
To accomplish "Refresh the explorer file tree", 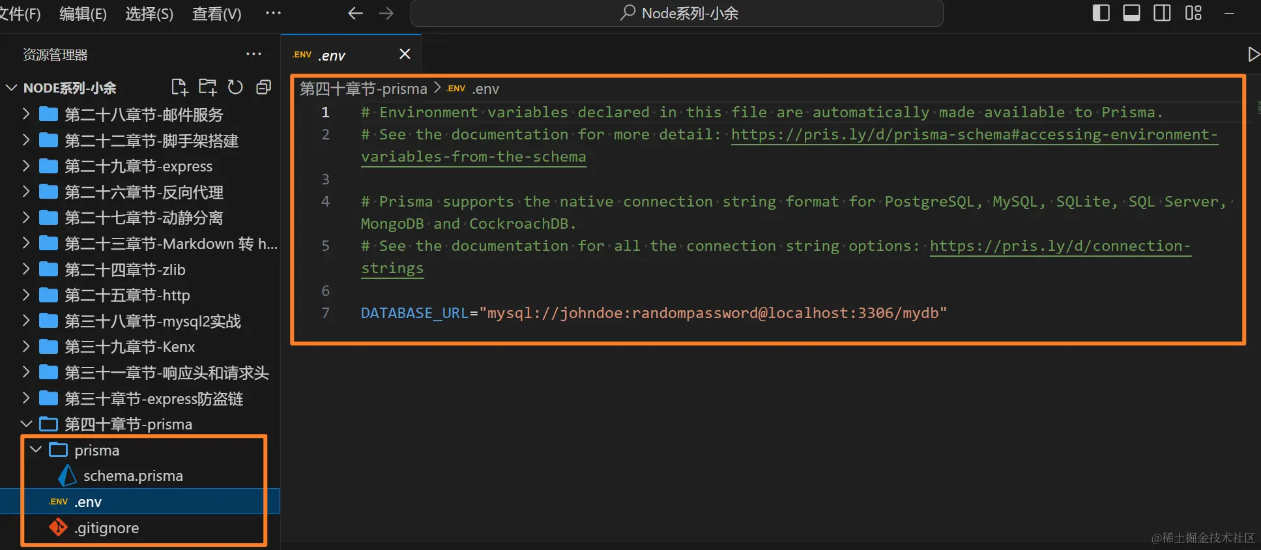I will 235,87.
